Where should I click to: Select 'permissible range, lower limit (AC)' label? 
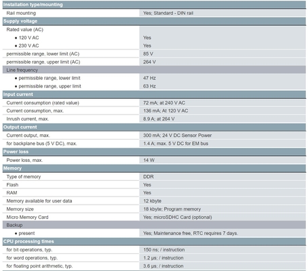pos(43,54)
